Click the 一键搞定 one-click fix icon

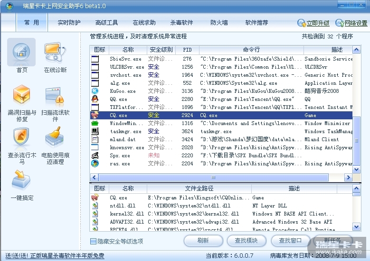21,180
